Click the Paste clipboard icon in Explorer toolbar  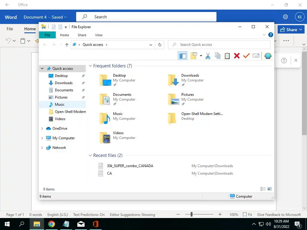click(x=227, y=56)
